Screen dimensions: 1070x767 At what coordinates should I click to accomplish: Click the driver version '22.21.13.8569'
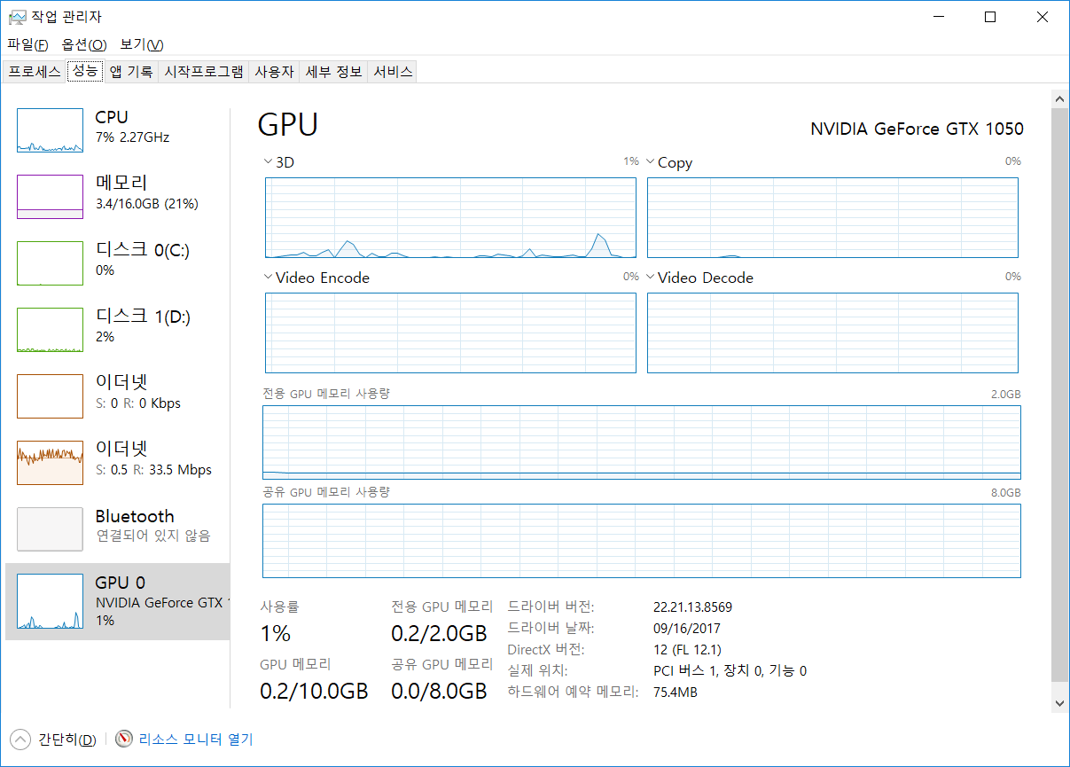(x=692, y=607)
